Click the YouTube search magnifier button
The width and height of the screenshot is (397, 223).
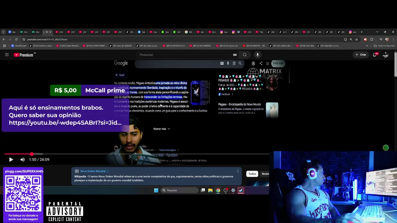245,55
